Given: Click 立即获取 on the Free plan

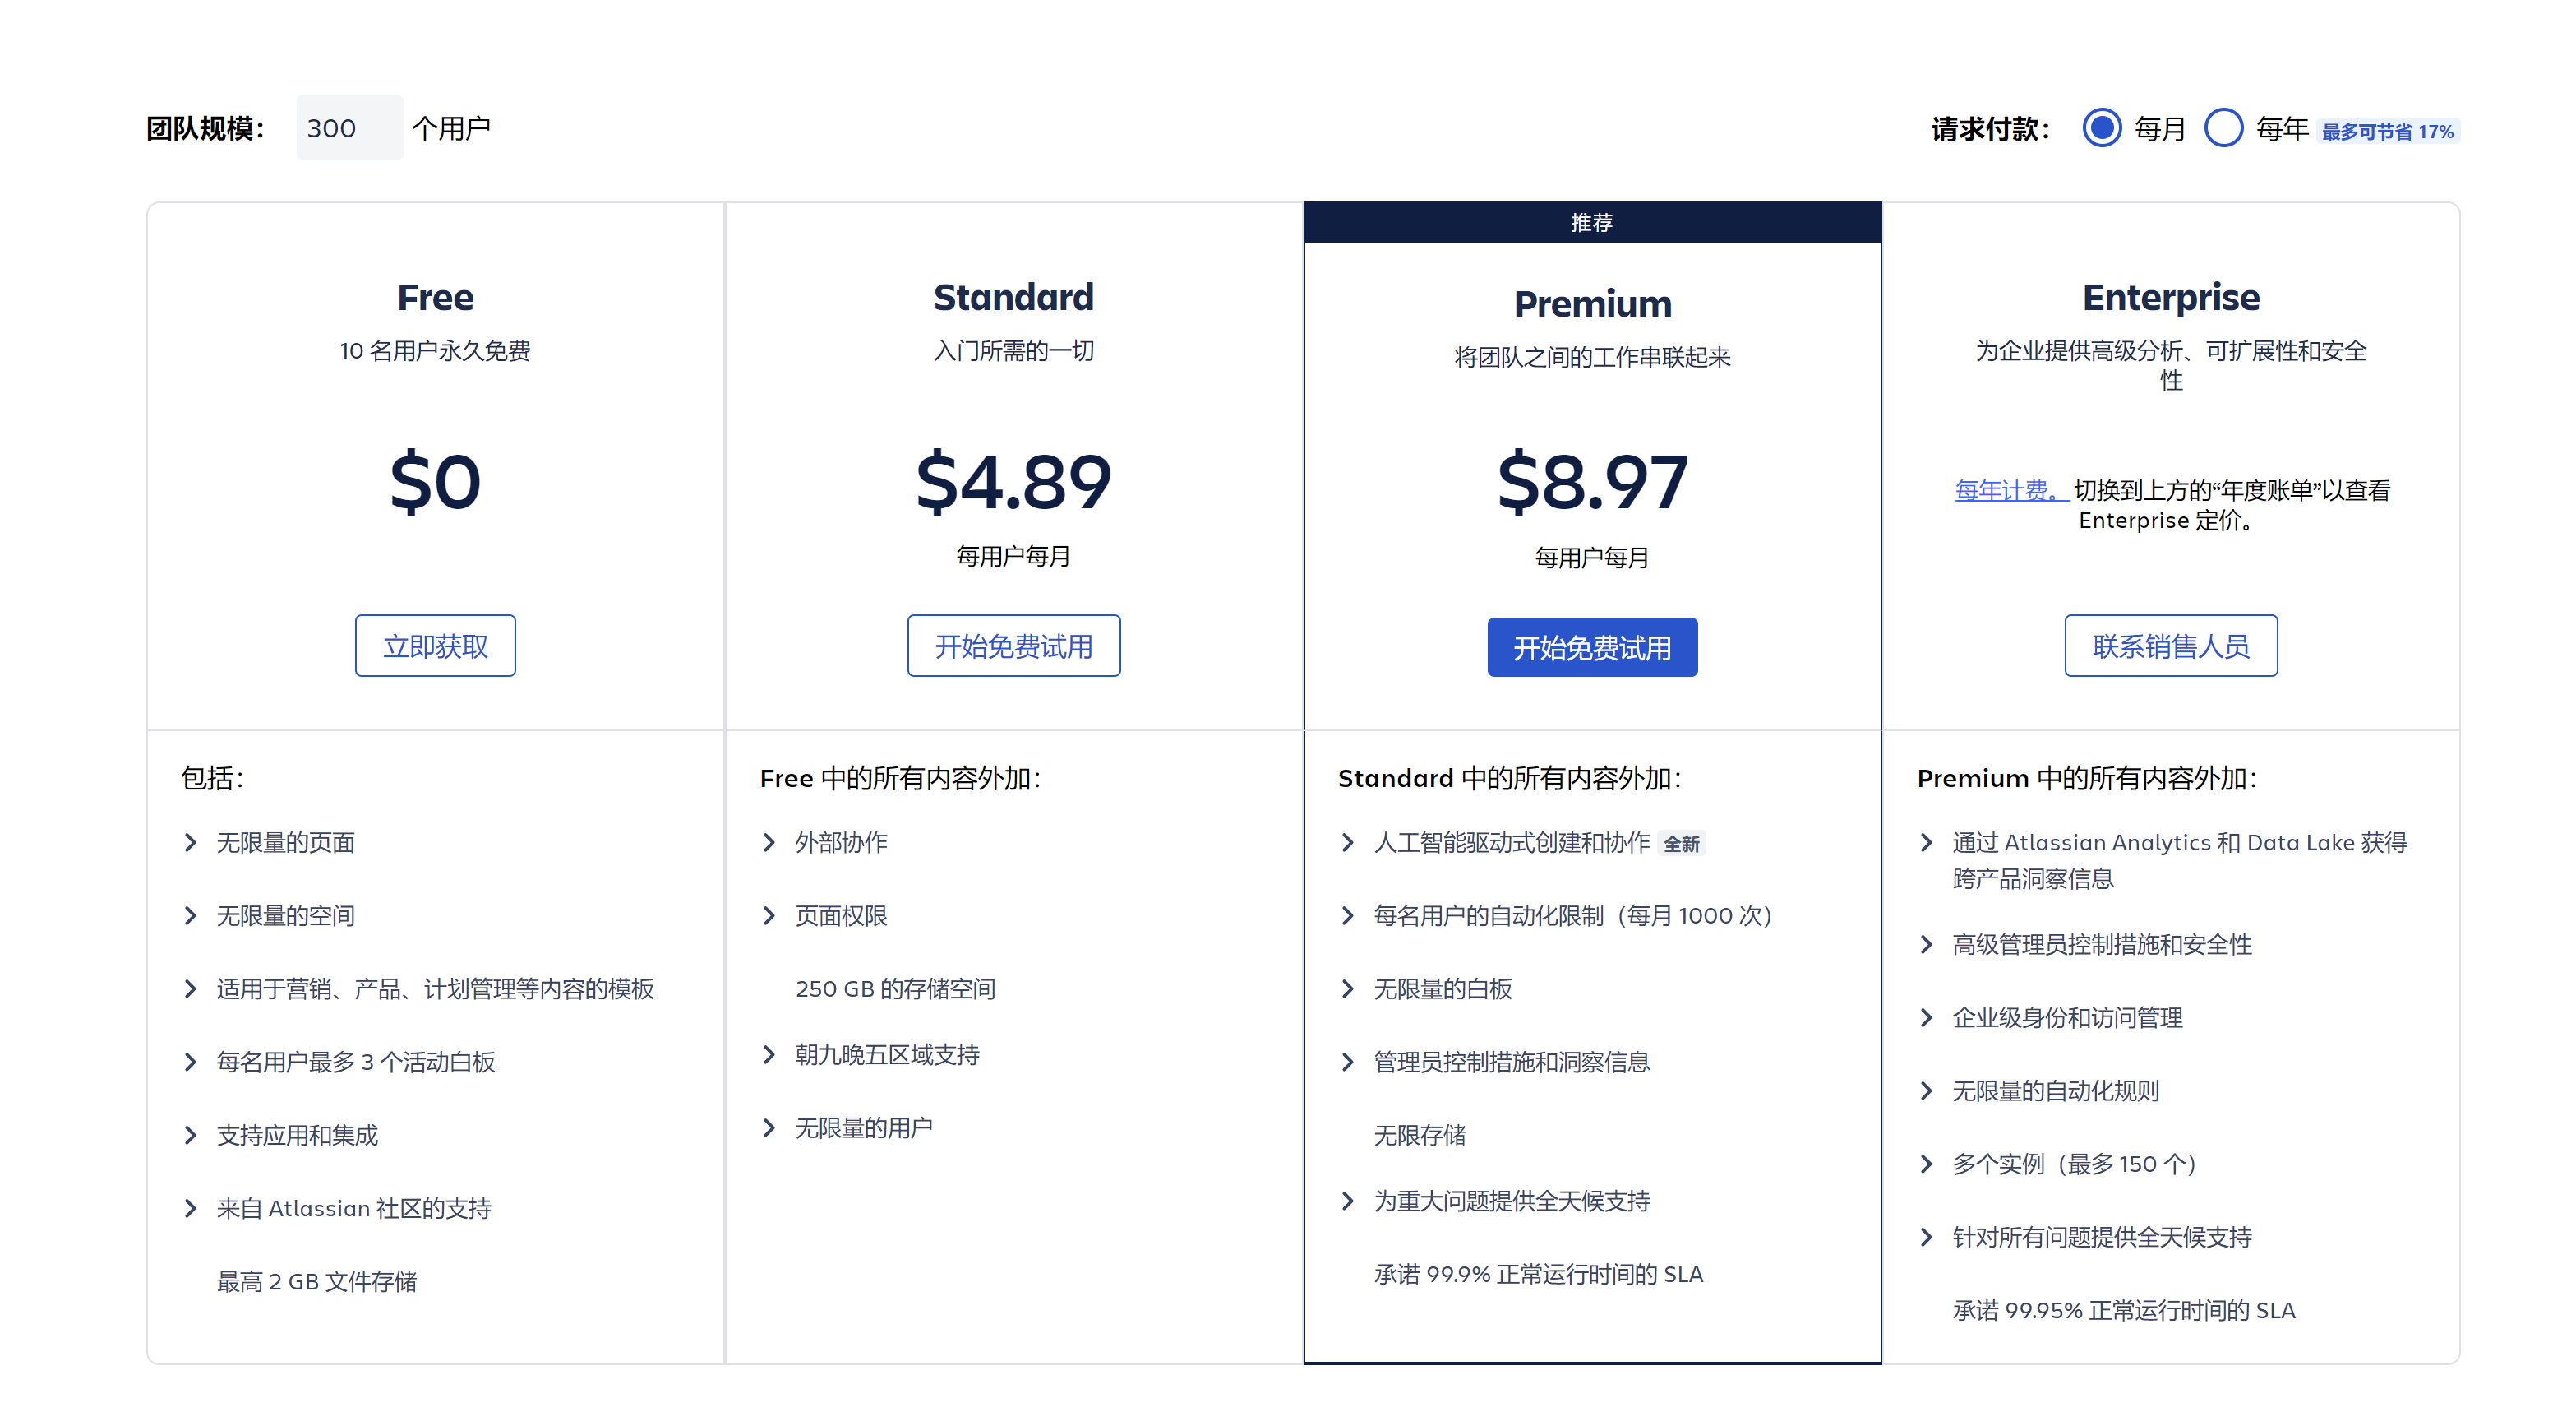Looking at the screenshot, I should click(435, 646).
